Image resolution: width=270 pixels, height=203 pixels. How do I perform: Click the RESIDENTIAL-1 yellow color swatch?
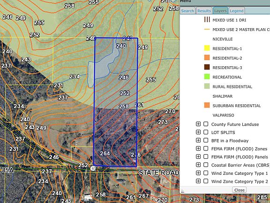[207, 48]
